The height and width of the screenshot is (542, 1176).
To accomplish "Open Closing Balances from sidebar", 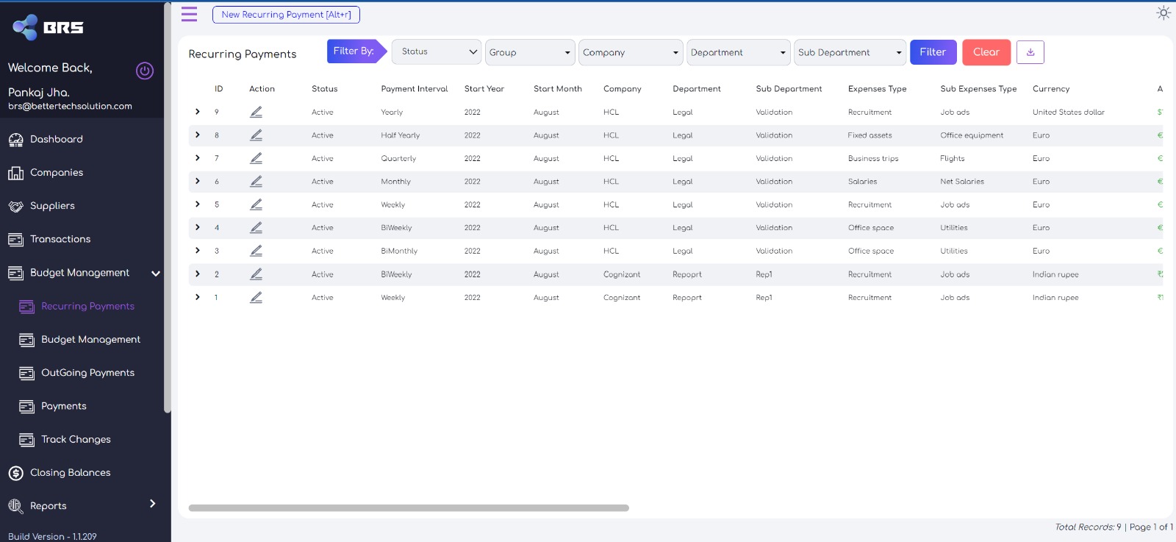I will click(x=70, y=473).
